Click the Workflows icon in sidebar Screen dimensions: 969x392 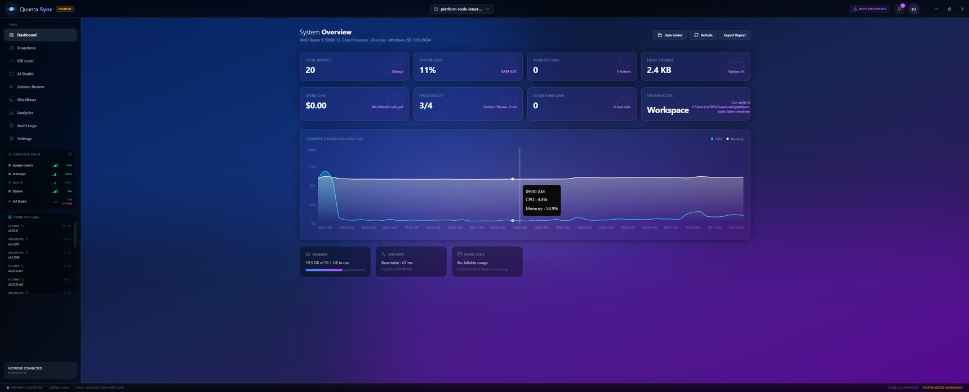[x=11, y=100]
